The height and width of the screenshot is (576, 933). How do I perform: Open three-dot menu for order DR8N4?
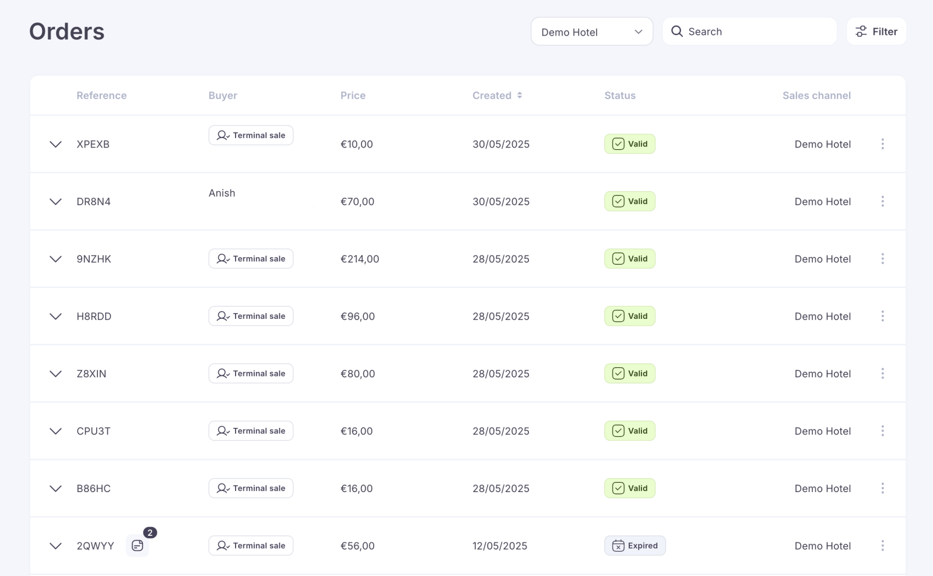[882, 201]
